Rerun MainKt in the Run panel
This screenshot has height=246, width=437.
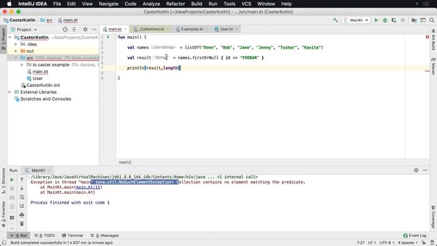[x=12, y=180]
